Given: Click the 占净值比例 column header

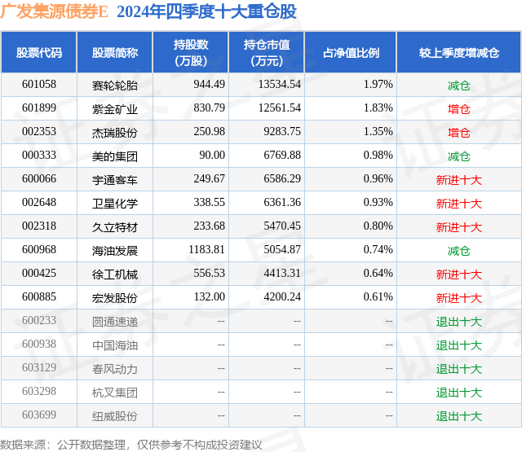Looking at the screenshot, I should click(351, 52).
